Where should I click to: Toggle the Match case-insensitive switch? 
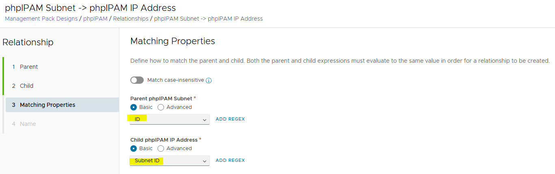[x=137, y=80]
